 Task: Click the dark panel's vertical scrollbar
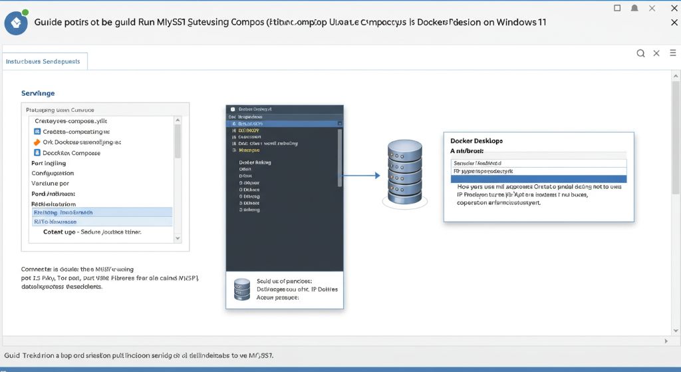(x=340, y=157)
